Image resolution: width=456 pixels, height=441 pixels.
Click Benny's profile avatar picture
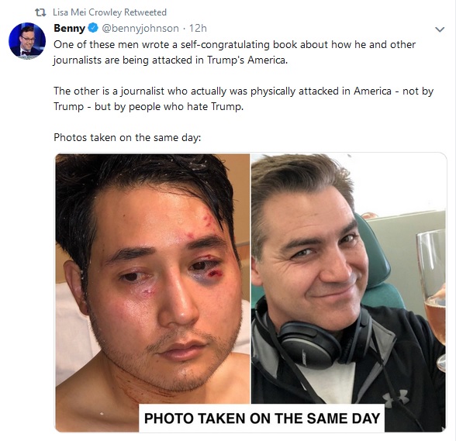[27, 41]
